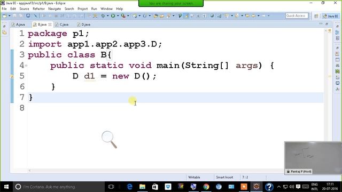Toggle Mark Occurrences highlighter icon
The image size is (342, 192).
click(186, 15)
